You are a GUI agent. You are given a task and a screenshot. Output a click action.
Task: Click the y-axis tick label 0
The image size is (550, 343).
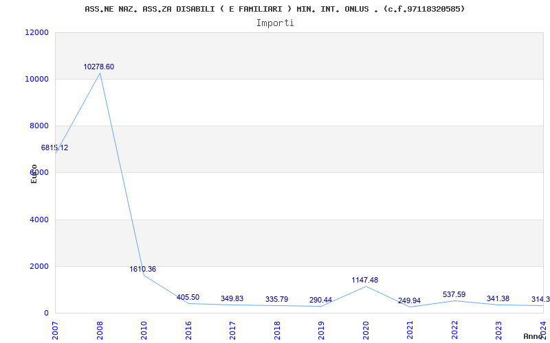pyautogui.click(x=46, y=313)
